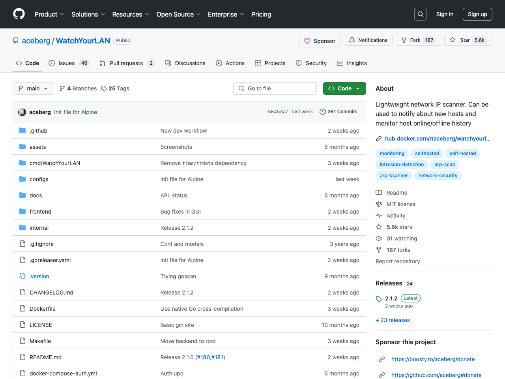The width and height of the screenshot is (505, 379).
Task: Open the README.md file
Action: point(45,357)
